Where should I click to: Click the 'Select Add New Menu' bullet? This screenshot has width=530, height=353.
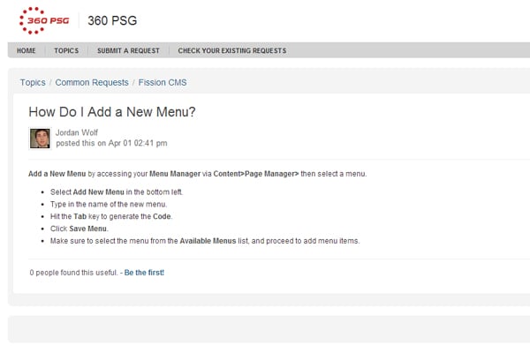[117, 192]
